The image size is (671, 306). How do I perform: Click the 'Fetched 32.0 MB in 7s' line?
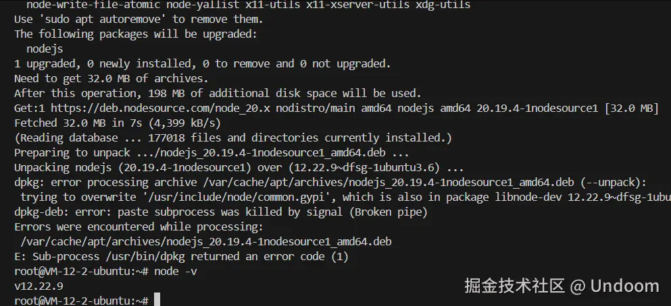tap(118, 123)
